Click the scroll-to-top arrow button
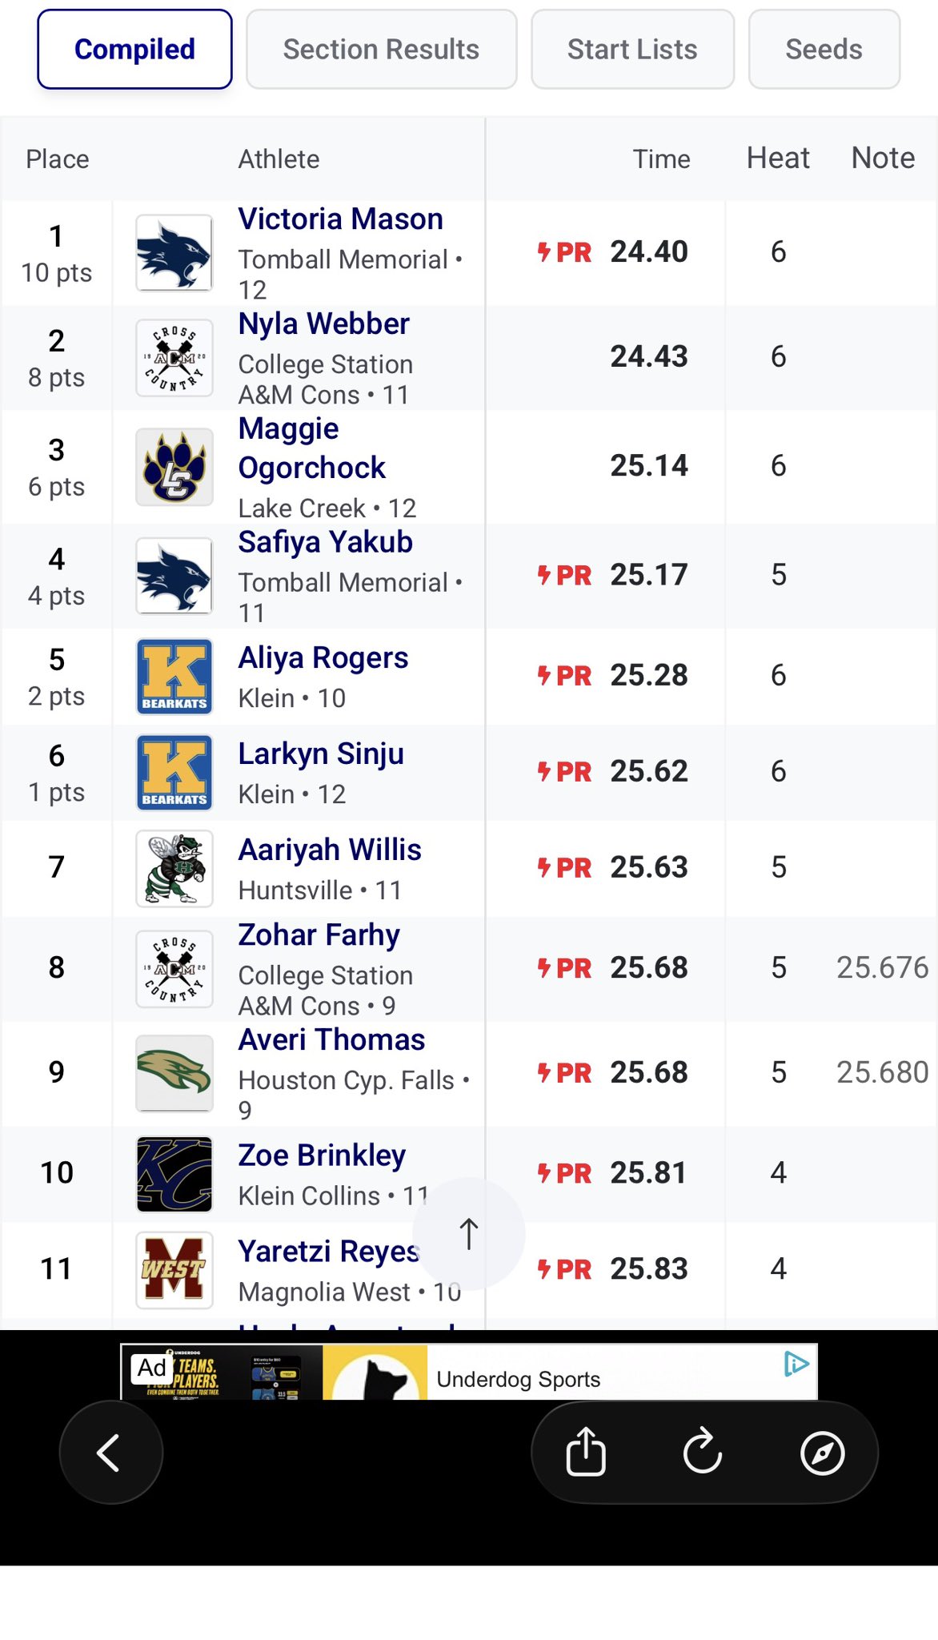This screenshot has height=1640, width=938. tap(468, 1234)
